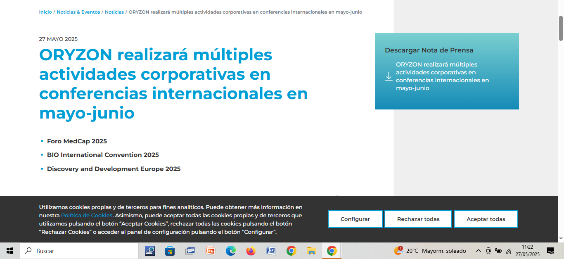Click the Mayorm. soleado weather text
The height and width of the screenshot is (259, 564).
(444, 251)
